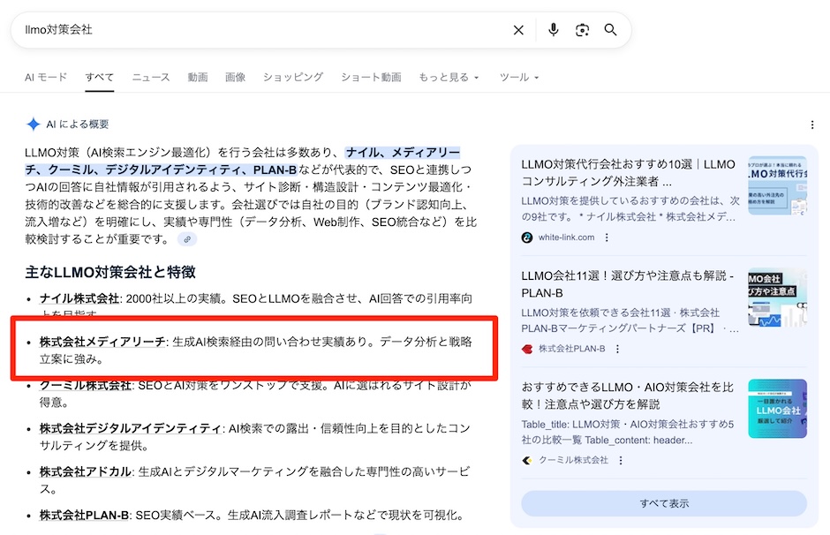Open the ショート動画 tab
Image resolution: width=830 pixels, height=535 pixels.
[x=371, y=78]
